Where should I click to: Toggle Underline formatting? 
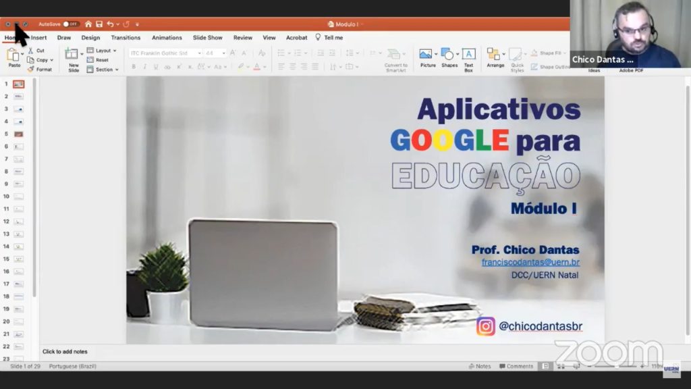[x=156, y=67]
